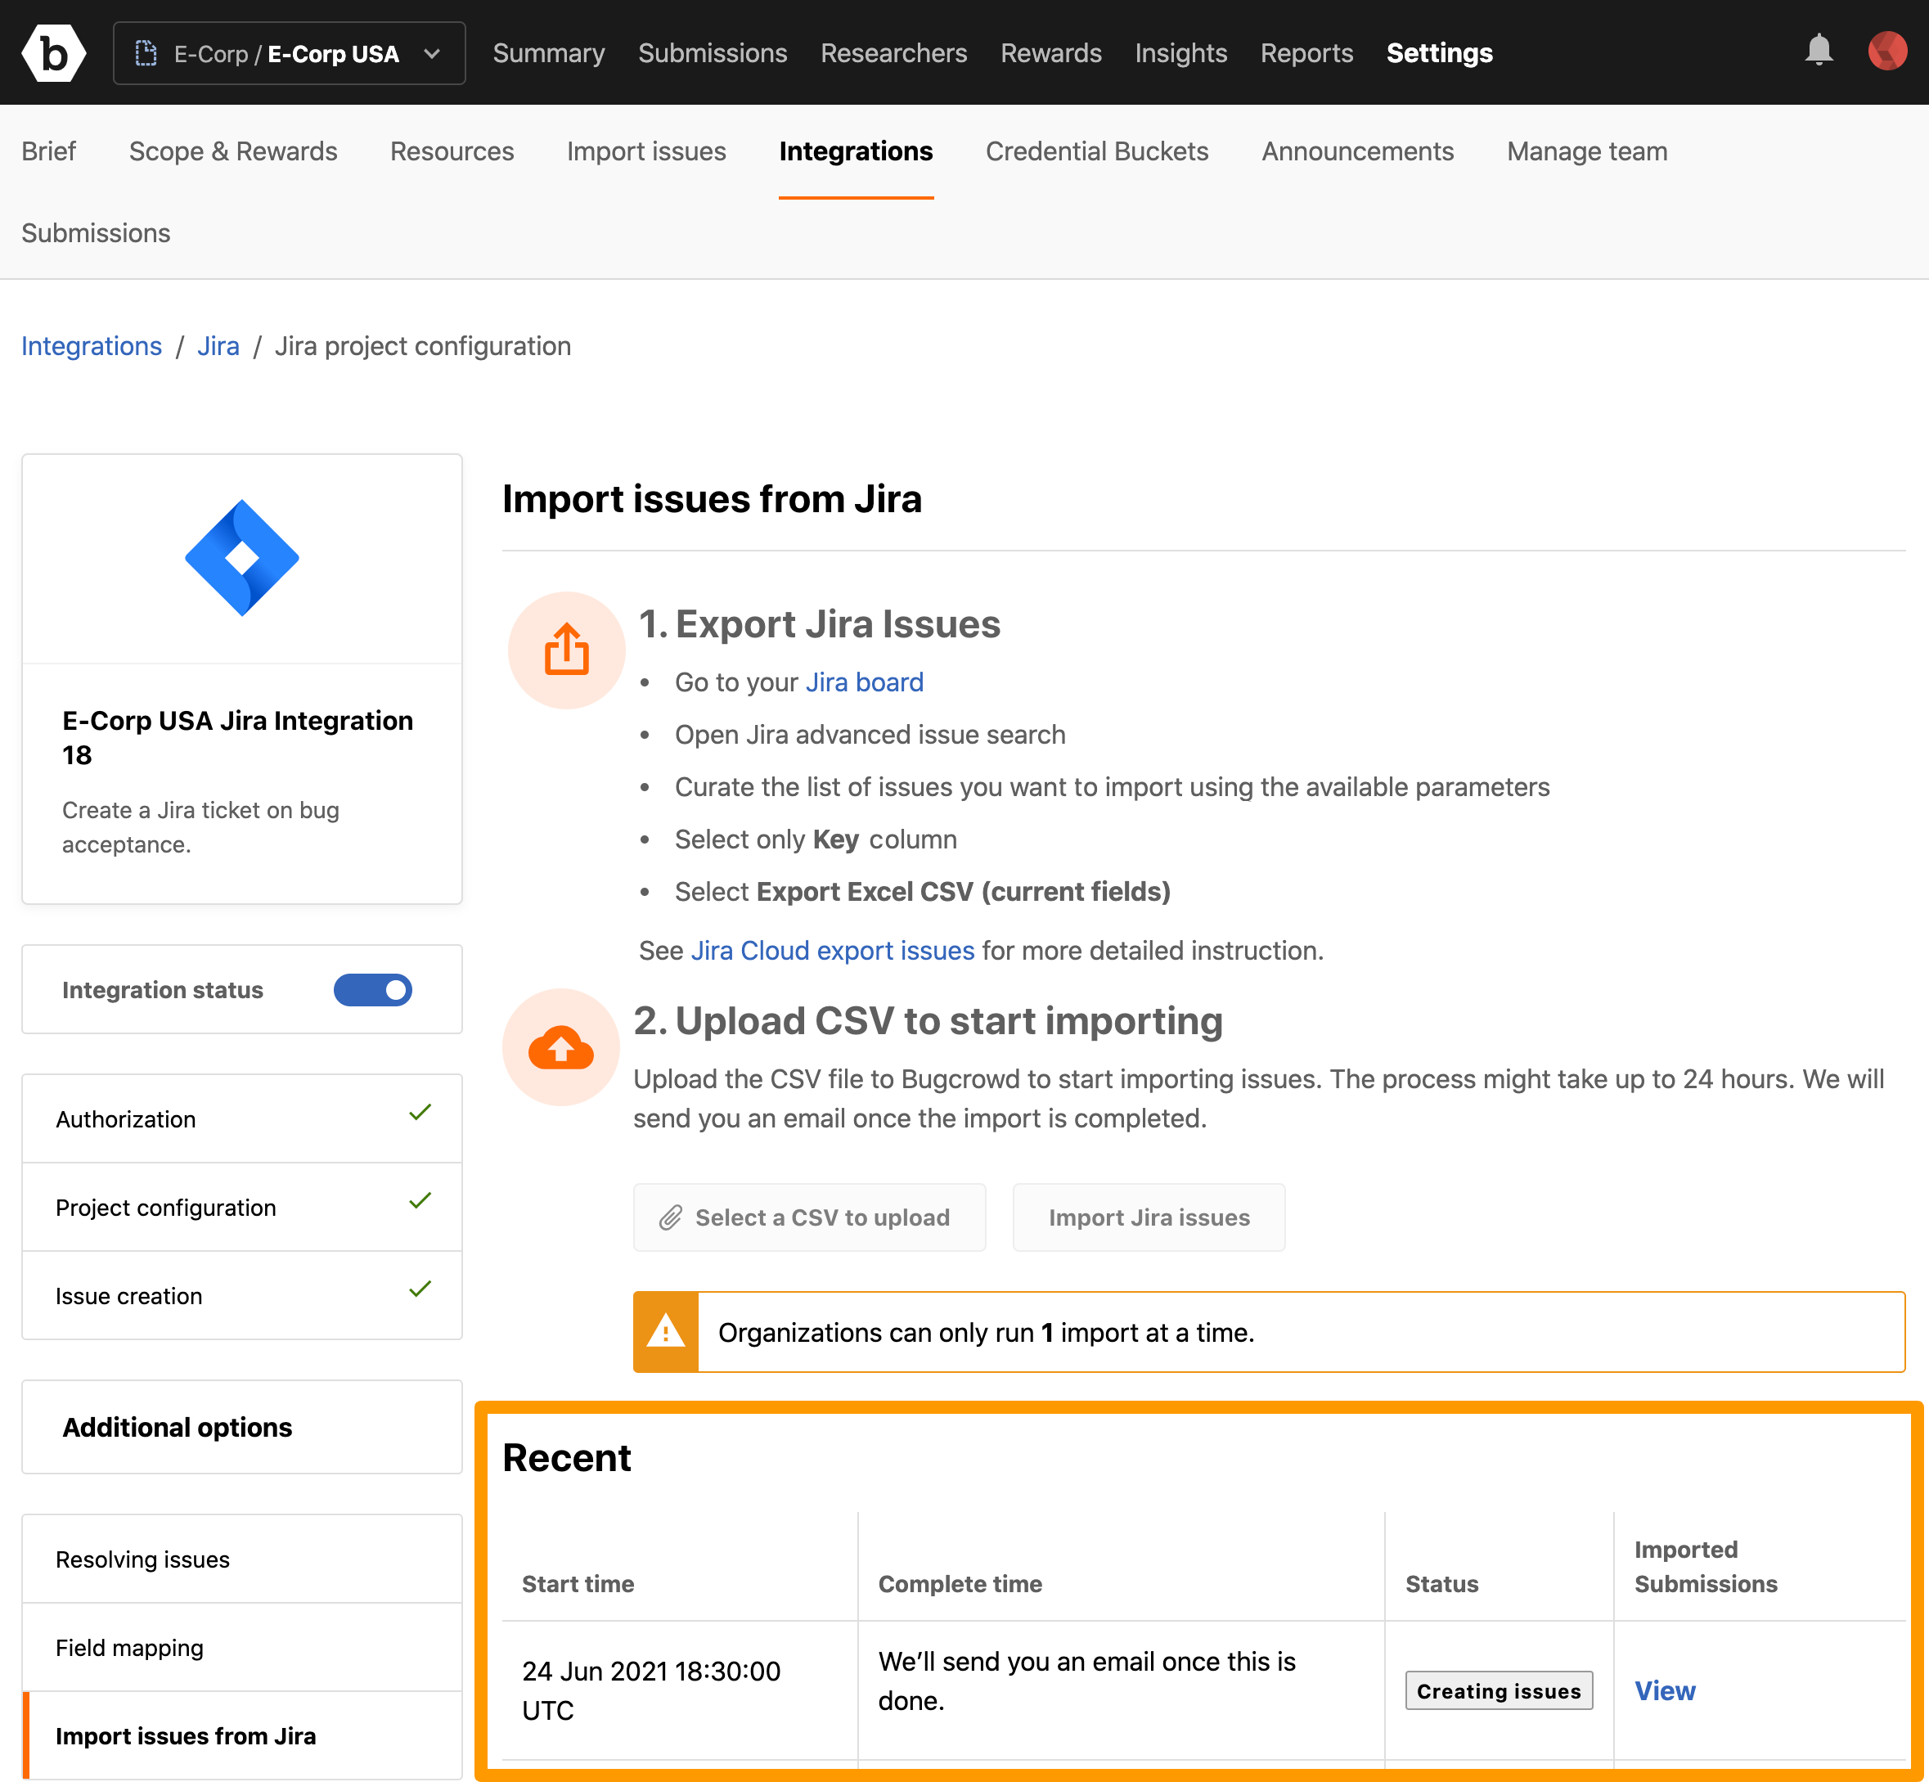Open the Jira Cloud export issues link
This screenshot has height=1782, width=1929.
(833, 950)
